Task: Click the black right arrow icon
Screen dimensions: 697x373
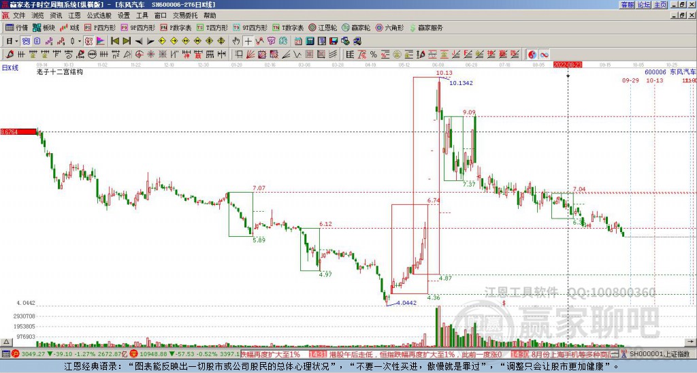Action: 150,42
